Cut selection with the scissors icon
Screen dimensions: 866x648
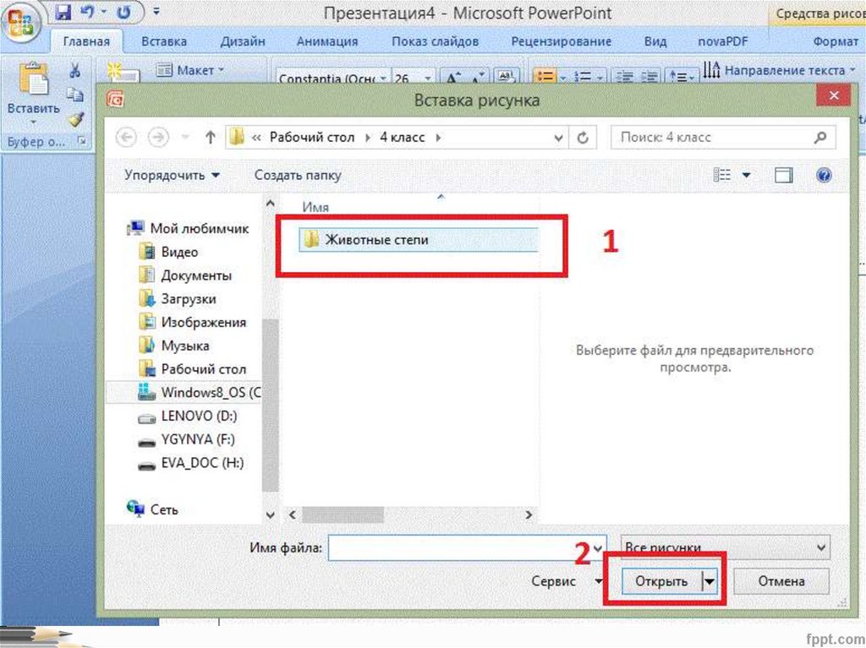(74, 70)
